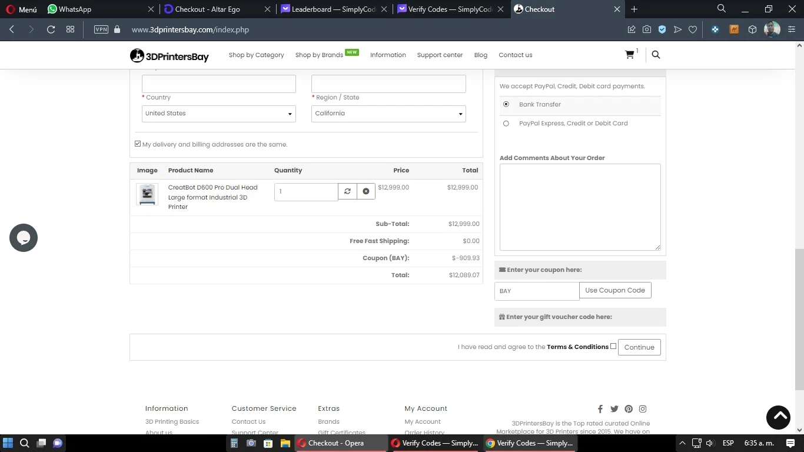Open My Account footer link
This screenshot has width=804, height=452.
(423, 421)
